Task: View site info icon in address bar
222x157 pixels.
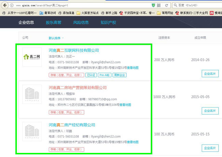Action: pos(12,5)
